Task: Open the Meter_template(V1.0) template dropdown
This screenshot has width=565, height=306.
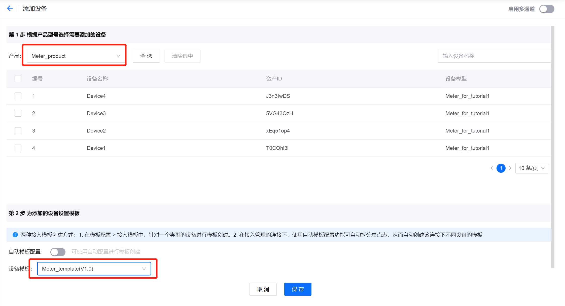Action: [94, 269]
